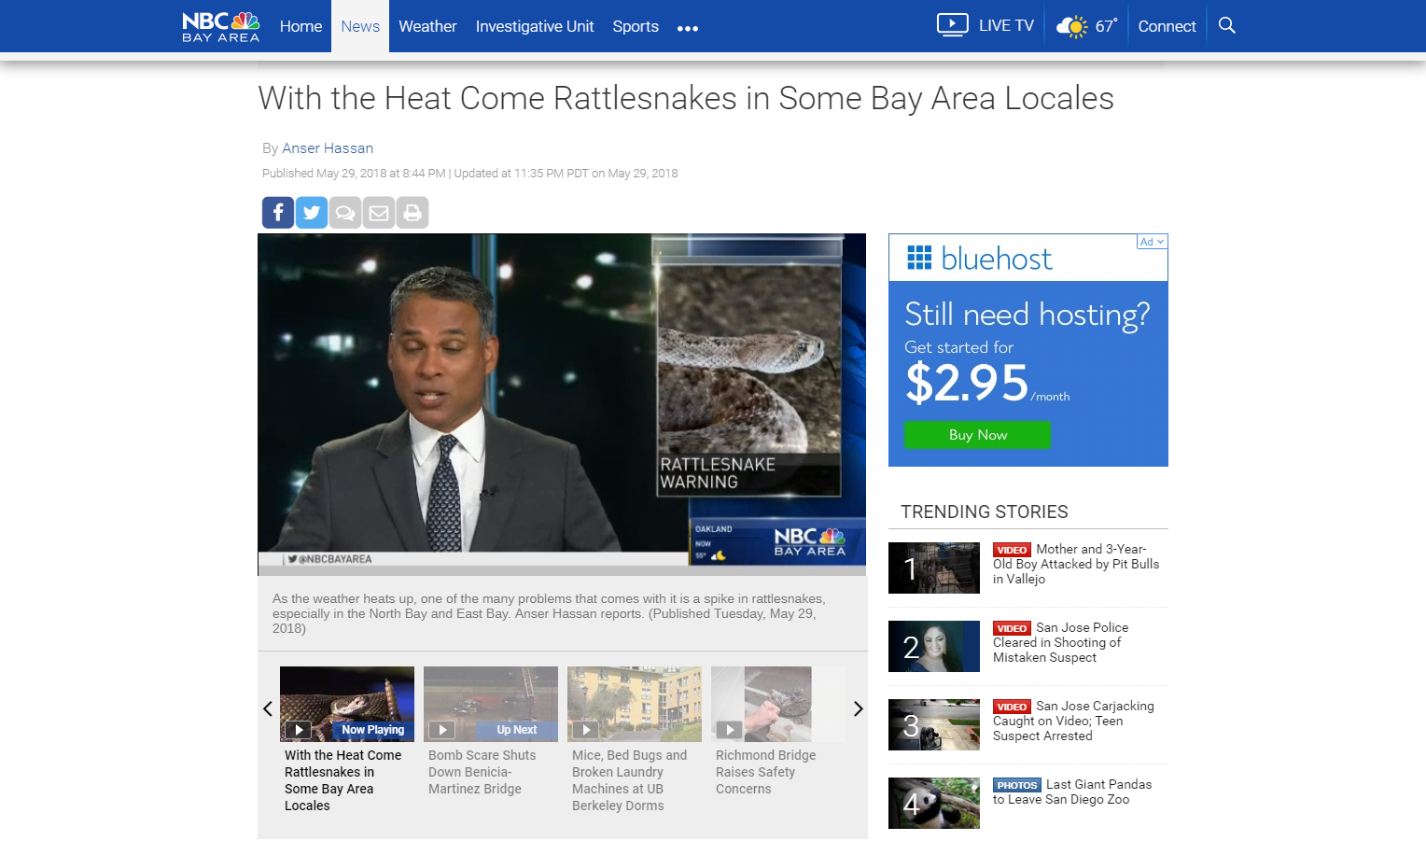
Task: Open 'San Jose Police Cleared in Shooting' story
Action: (1061, 642)
